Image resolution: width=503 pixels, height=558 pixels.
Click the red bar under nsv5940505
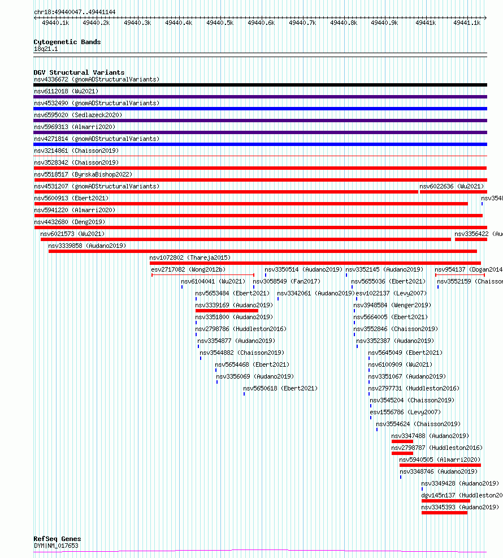click(440, 465)
